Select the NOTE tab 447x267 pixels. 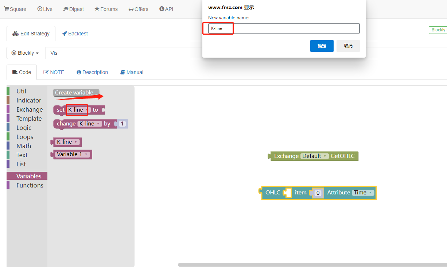[54, 72]
